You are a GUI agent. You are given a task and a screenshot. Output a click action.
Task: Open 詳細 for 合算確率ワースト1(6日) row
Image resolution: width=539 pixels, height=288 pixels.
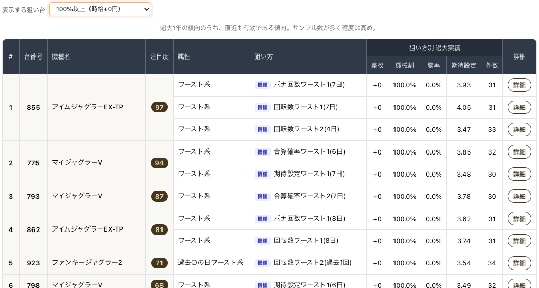coord(519,152)
